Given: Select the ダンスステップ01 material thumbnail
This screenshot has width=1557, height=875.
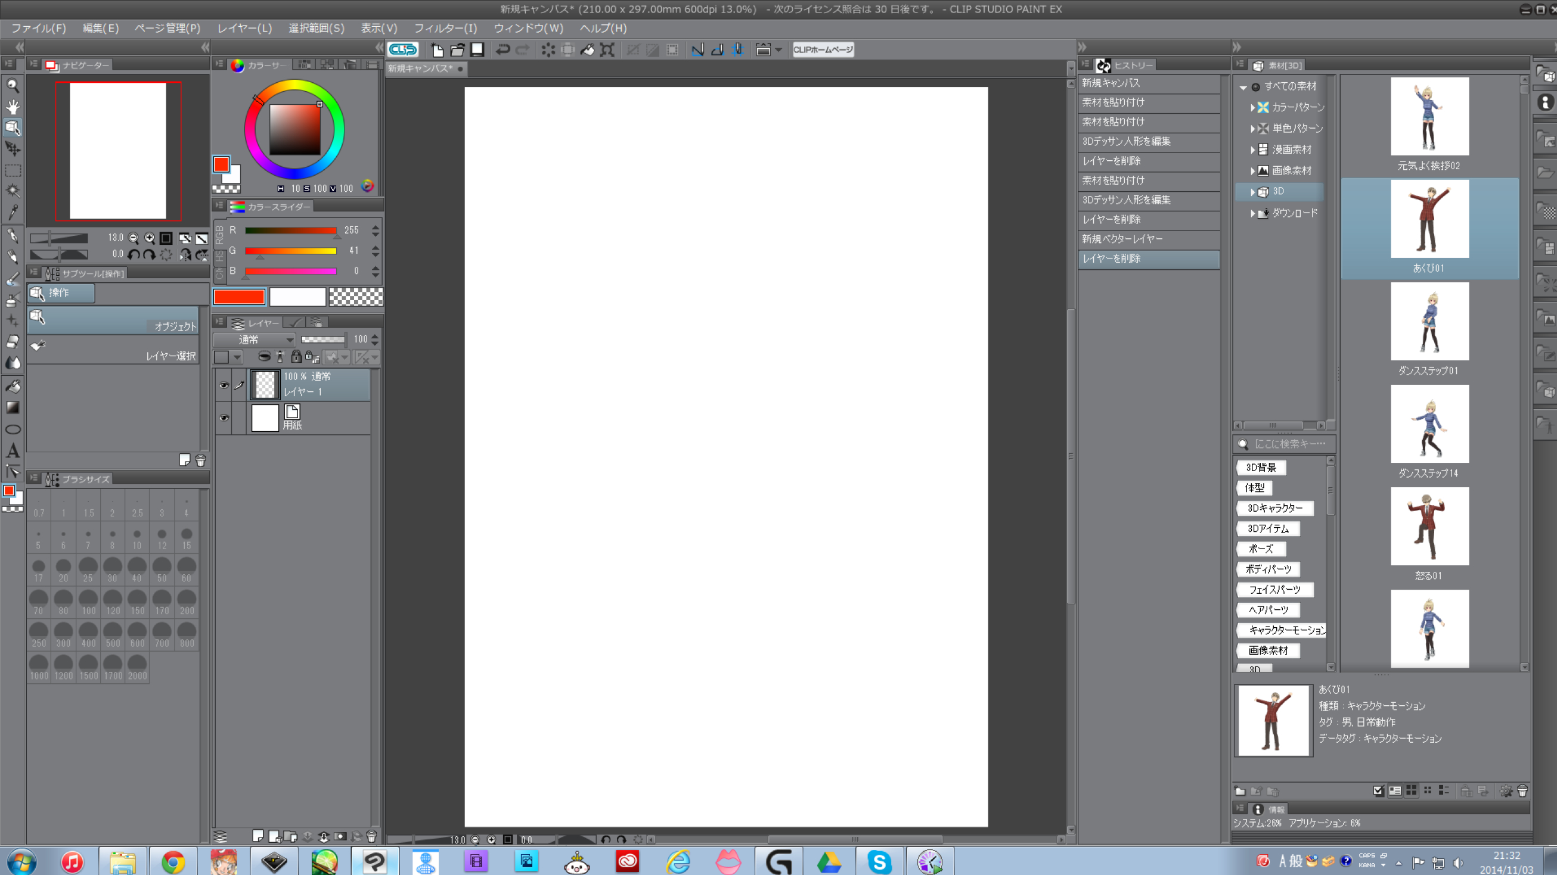Looking at the screenshot, I should point(1429,322).
